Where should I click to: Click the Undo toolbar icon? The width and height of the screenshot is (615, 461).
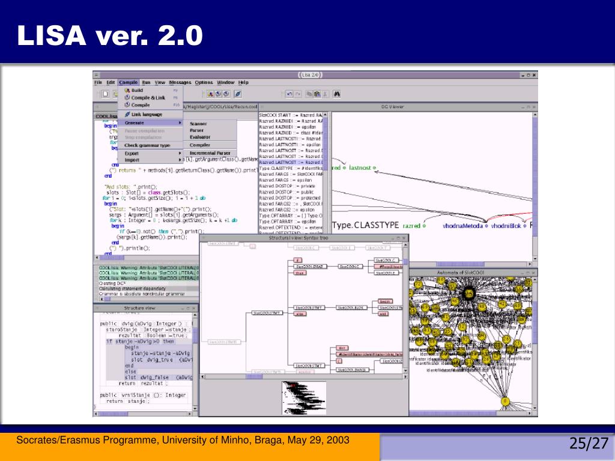coord(289,94)
